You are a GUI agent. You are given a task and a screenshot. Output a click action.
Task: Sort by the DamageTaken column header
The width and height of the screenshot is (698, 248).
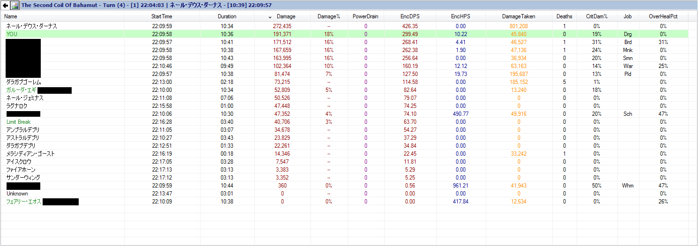click(519, 16)
